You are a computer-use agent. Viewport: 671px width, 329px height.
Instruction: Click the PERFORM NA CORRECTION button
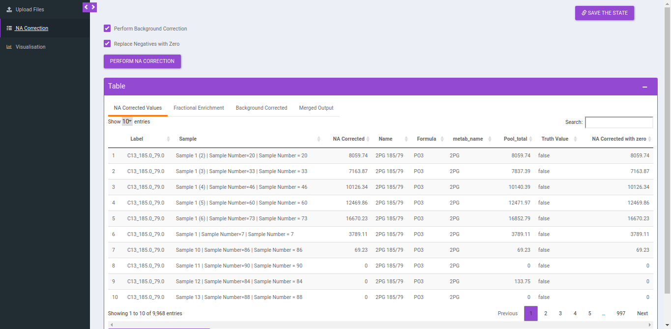(142, 61)
